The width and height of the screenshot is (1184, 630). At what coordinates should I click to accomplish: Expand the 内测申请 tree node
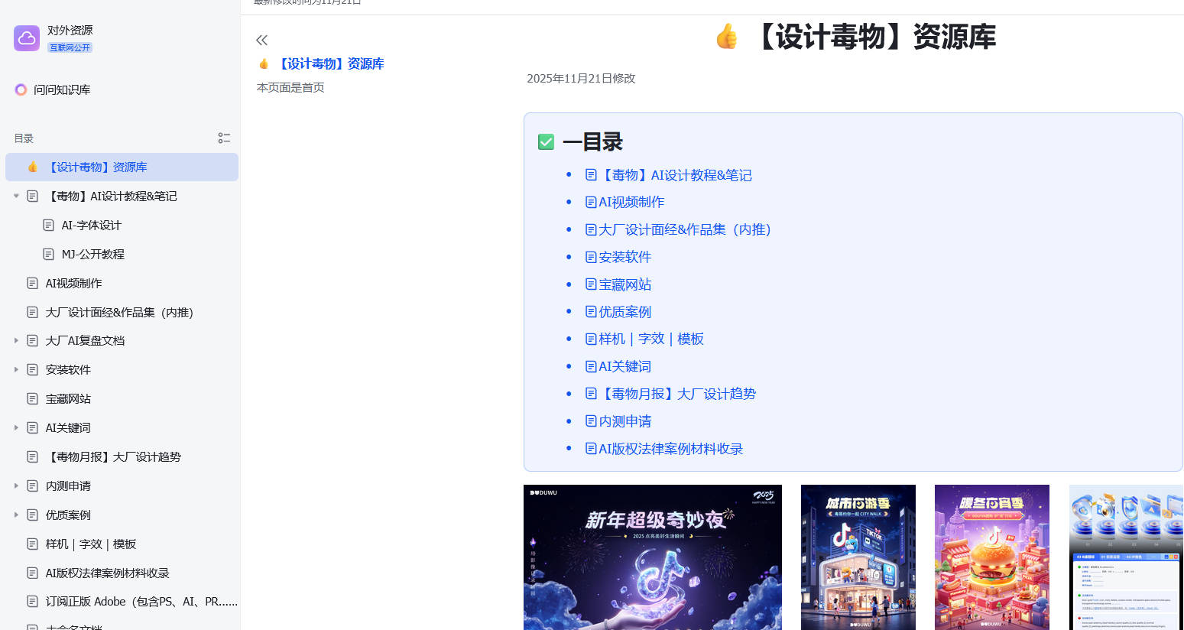pyautogui.click(x=16, y=485)
